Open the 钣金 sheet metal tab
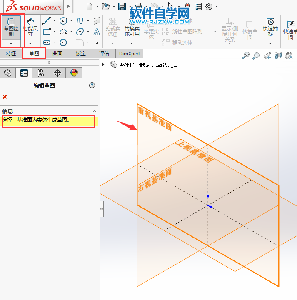This screenshot has height=300, width=297. coord(81,53)
